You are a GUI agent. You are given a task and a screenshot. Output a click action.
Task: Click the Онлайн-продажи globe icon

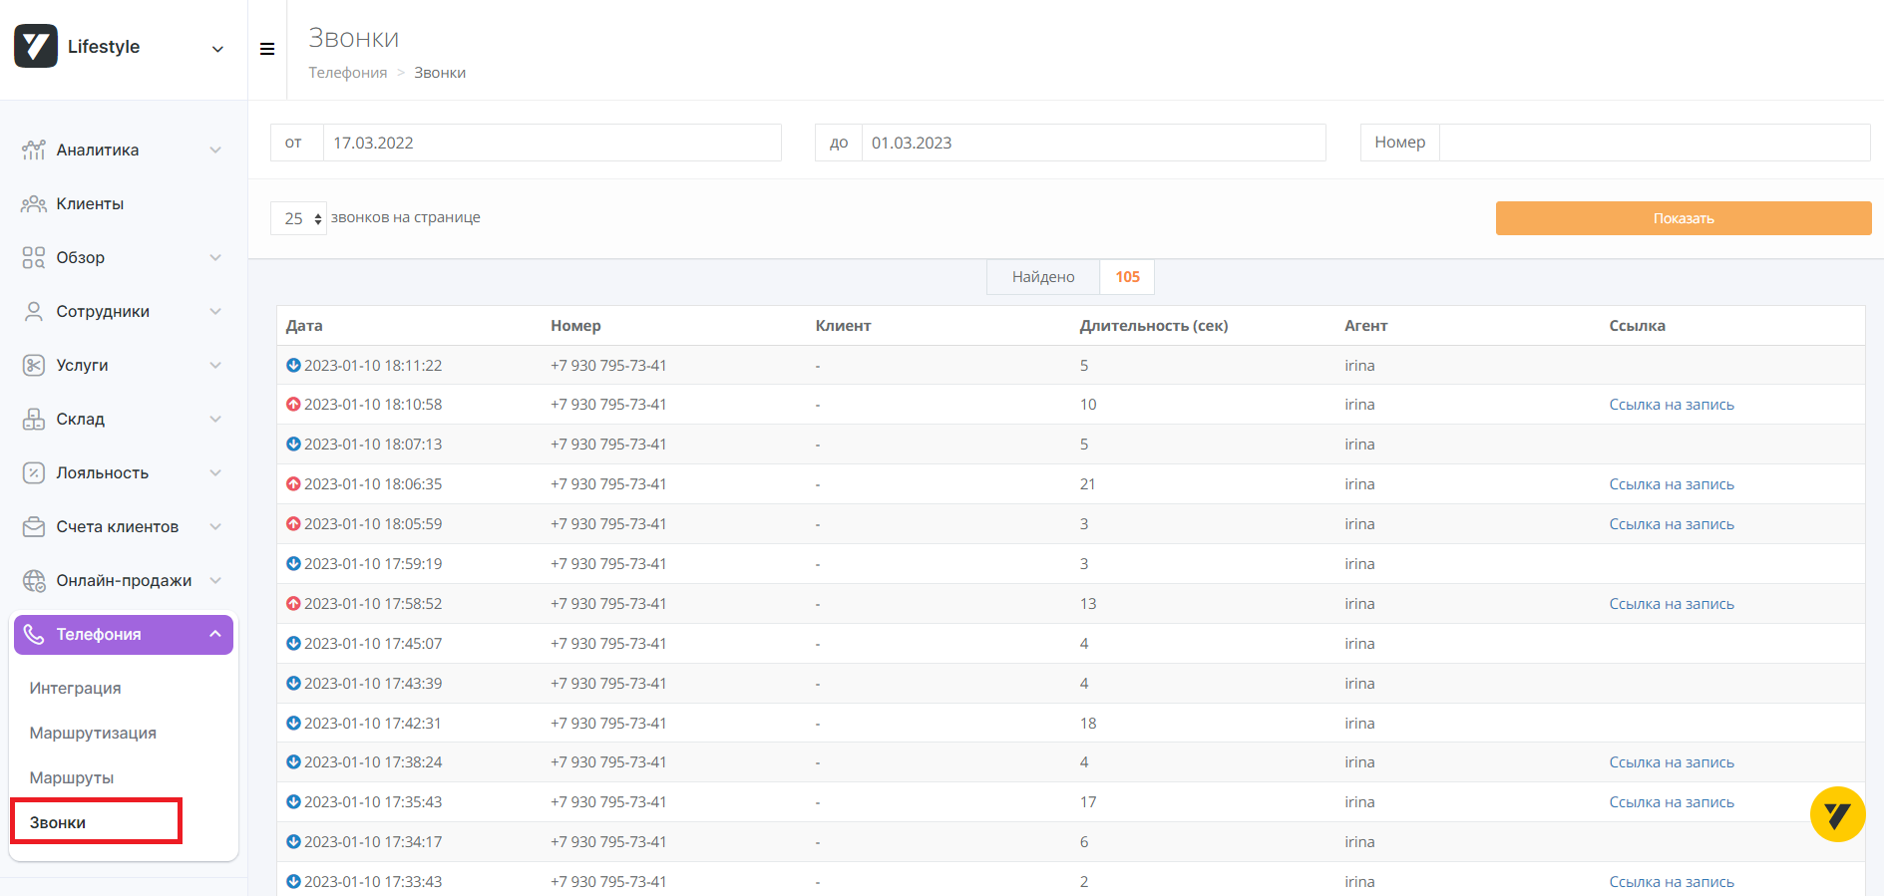point(34,581)
